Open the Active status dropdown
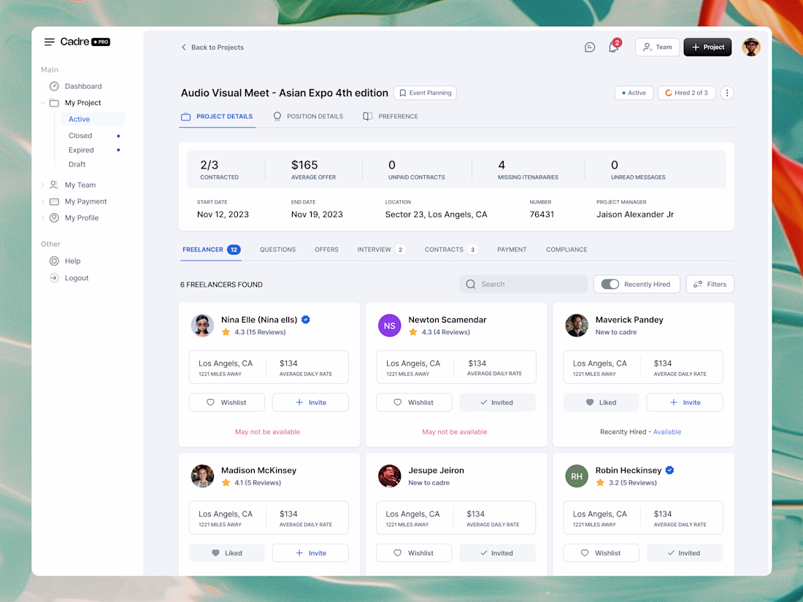Image resolution: width=803 pixels, height=602 pixels. [634, 93]
